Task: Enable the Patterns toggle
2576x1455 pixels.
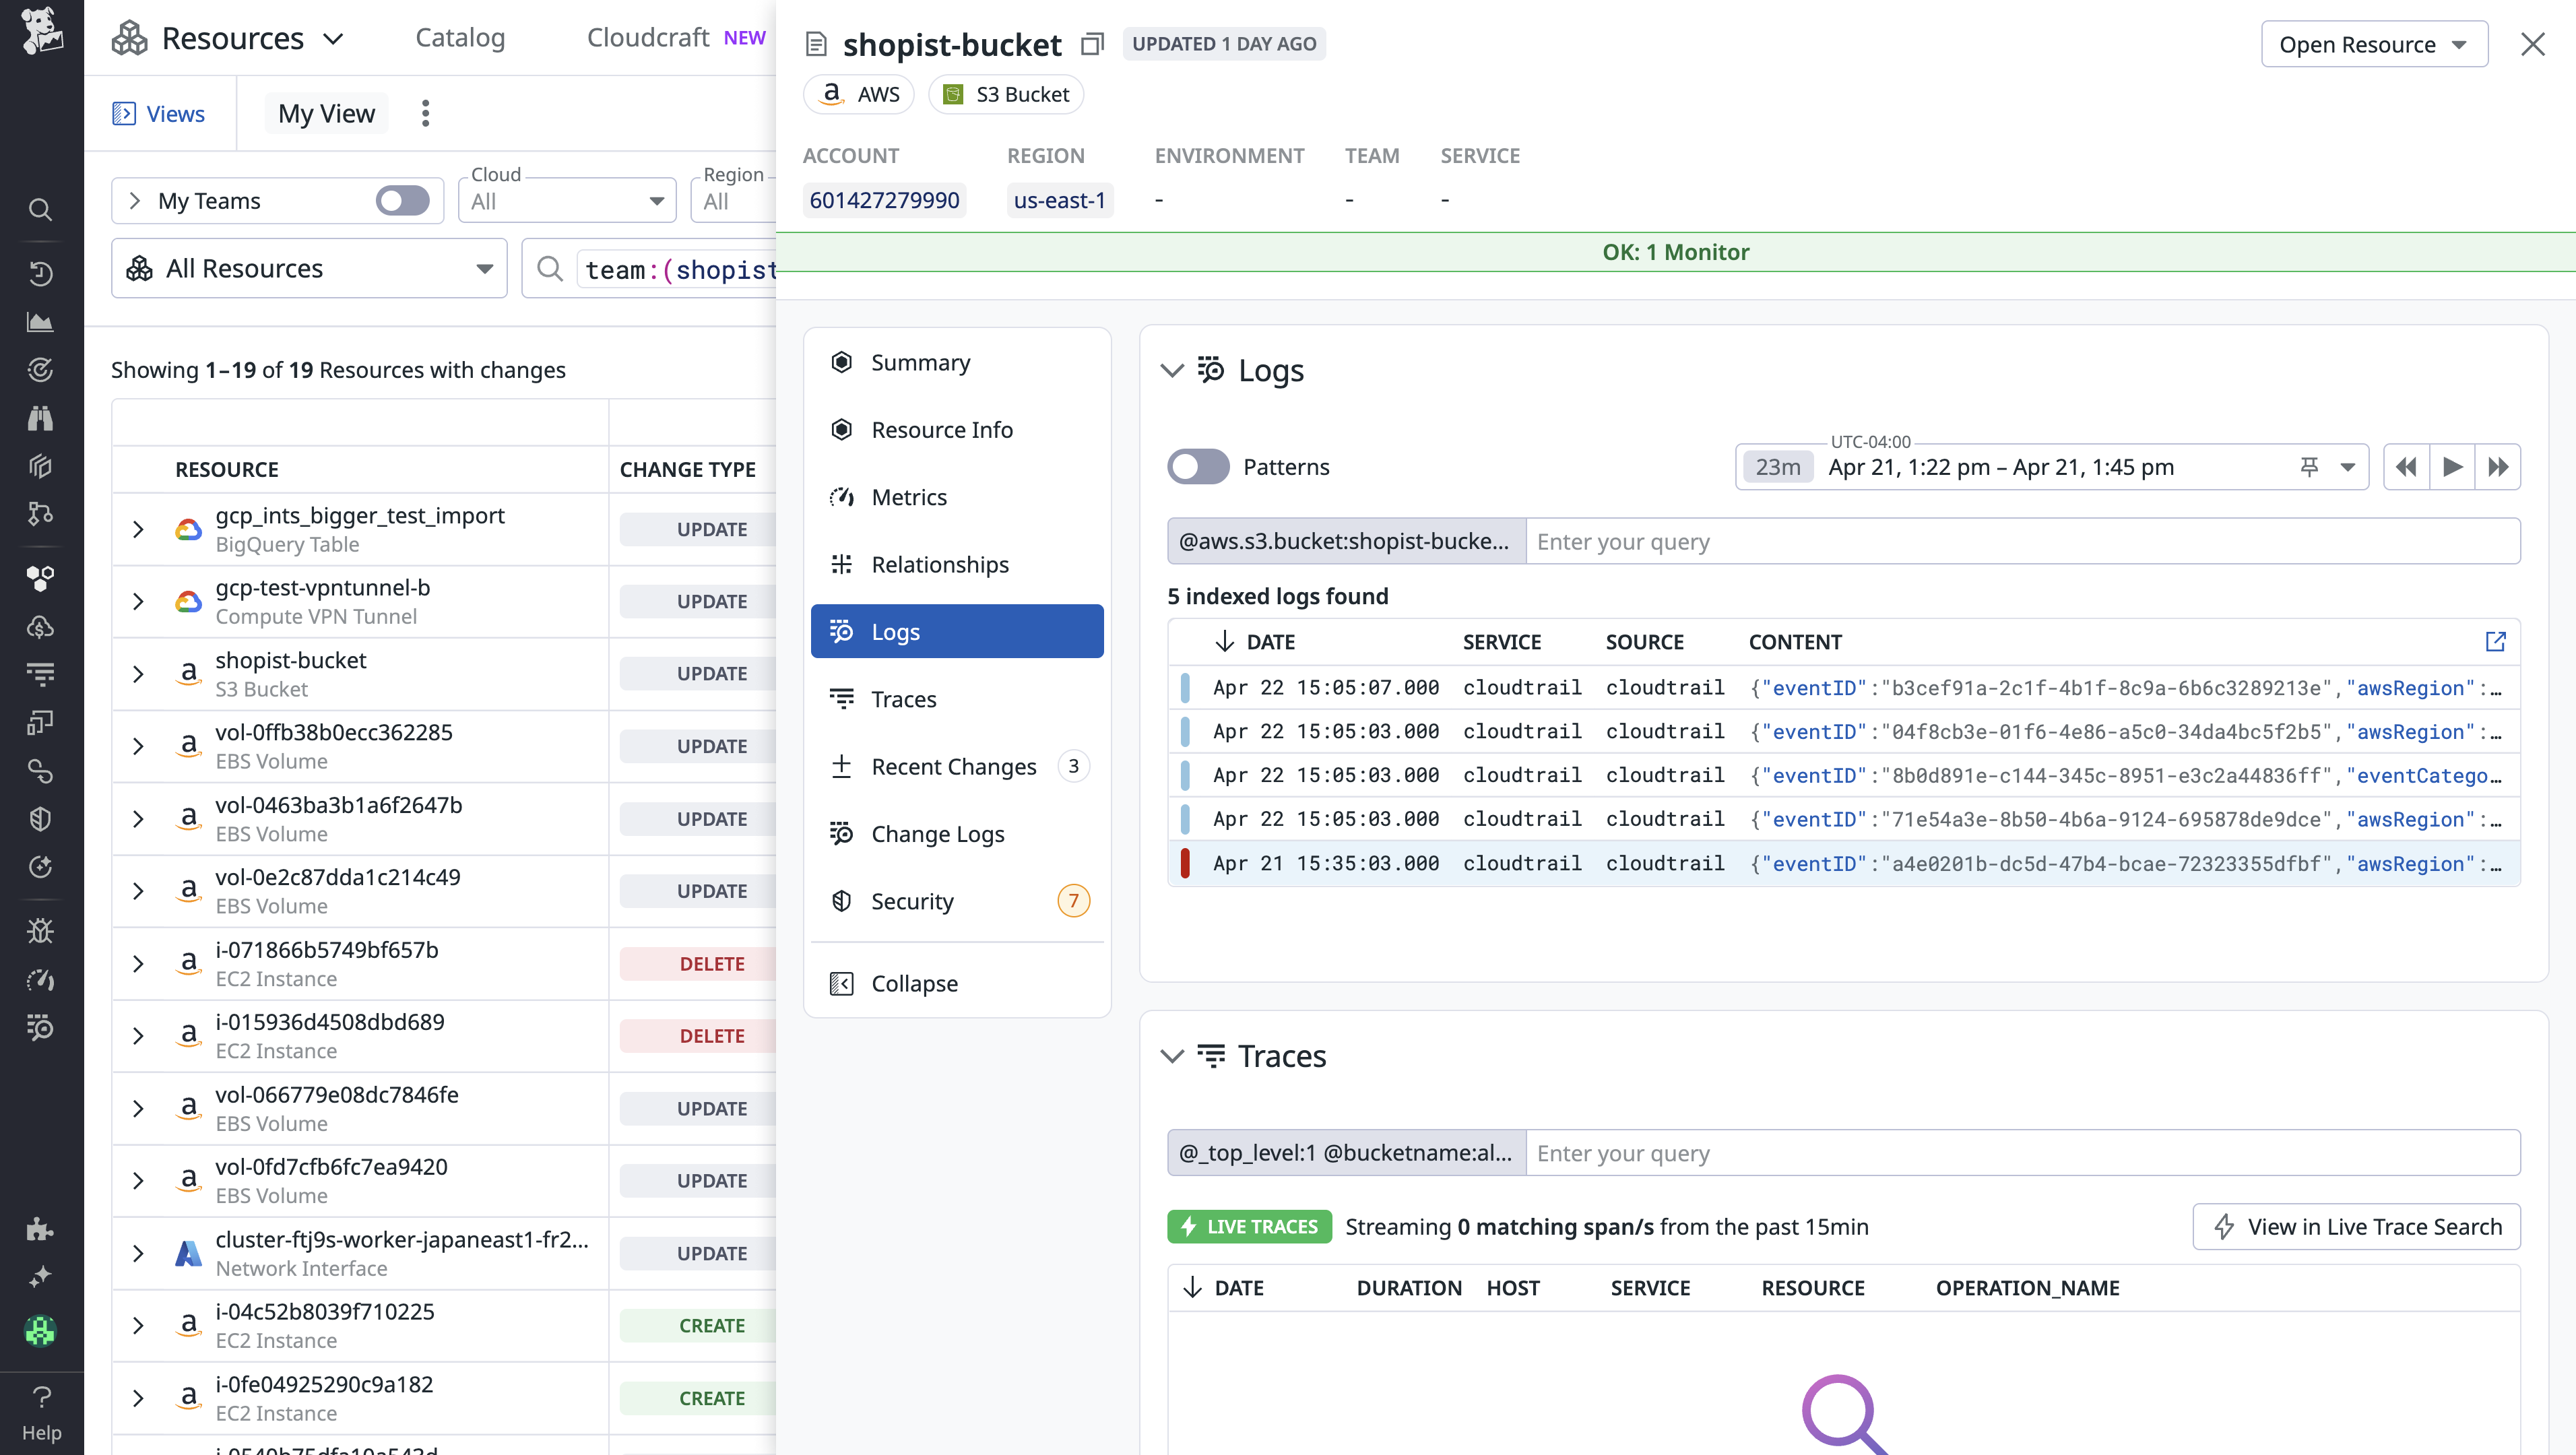Action: tap(1198, 467)
